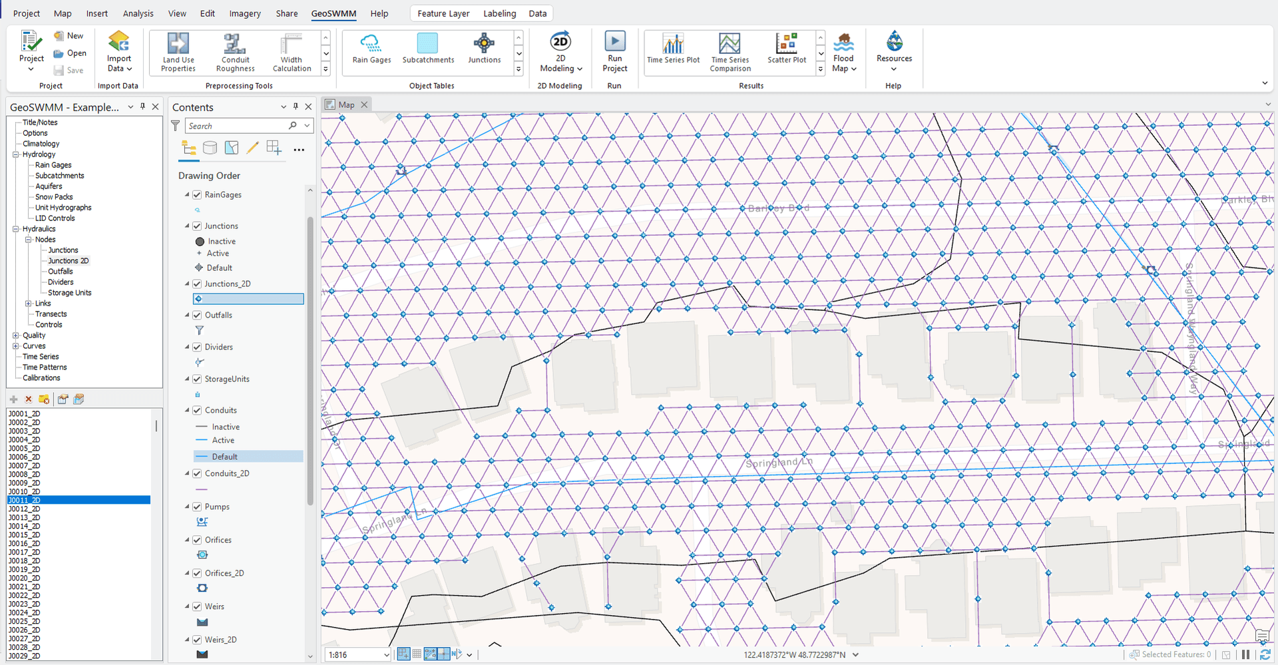This screenshot has width=1278, height=665.
Task: Select J0012_2D in the junction list
Action: [x=25, y=509]
